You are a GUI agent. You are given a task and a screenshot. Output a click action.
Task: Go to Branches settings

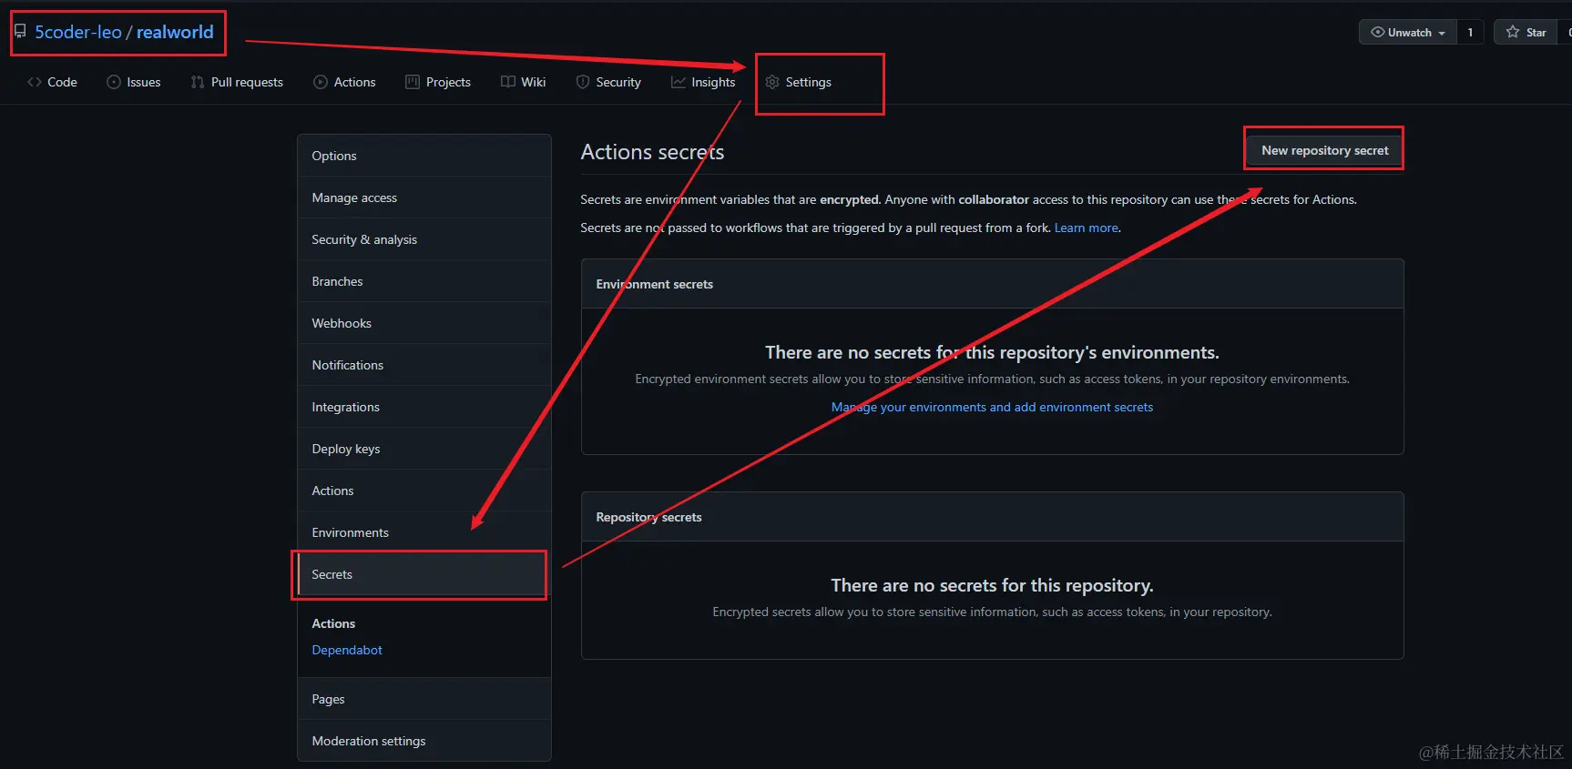tap(424, 281)
